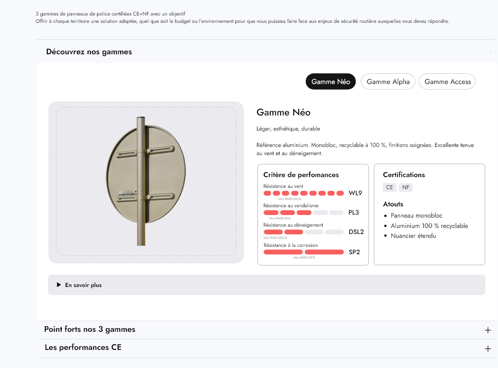Switch to the Gamme Alpha tab

(x=388, y=81)
